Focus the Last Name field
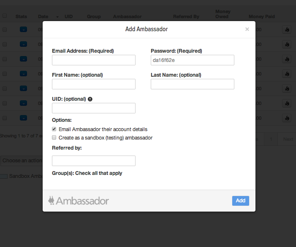 click(193, 84)
